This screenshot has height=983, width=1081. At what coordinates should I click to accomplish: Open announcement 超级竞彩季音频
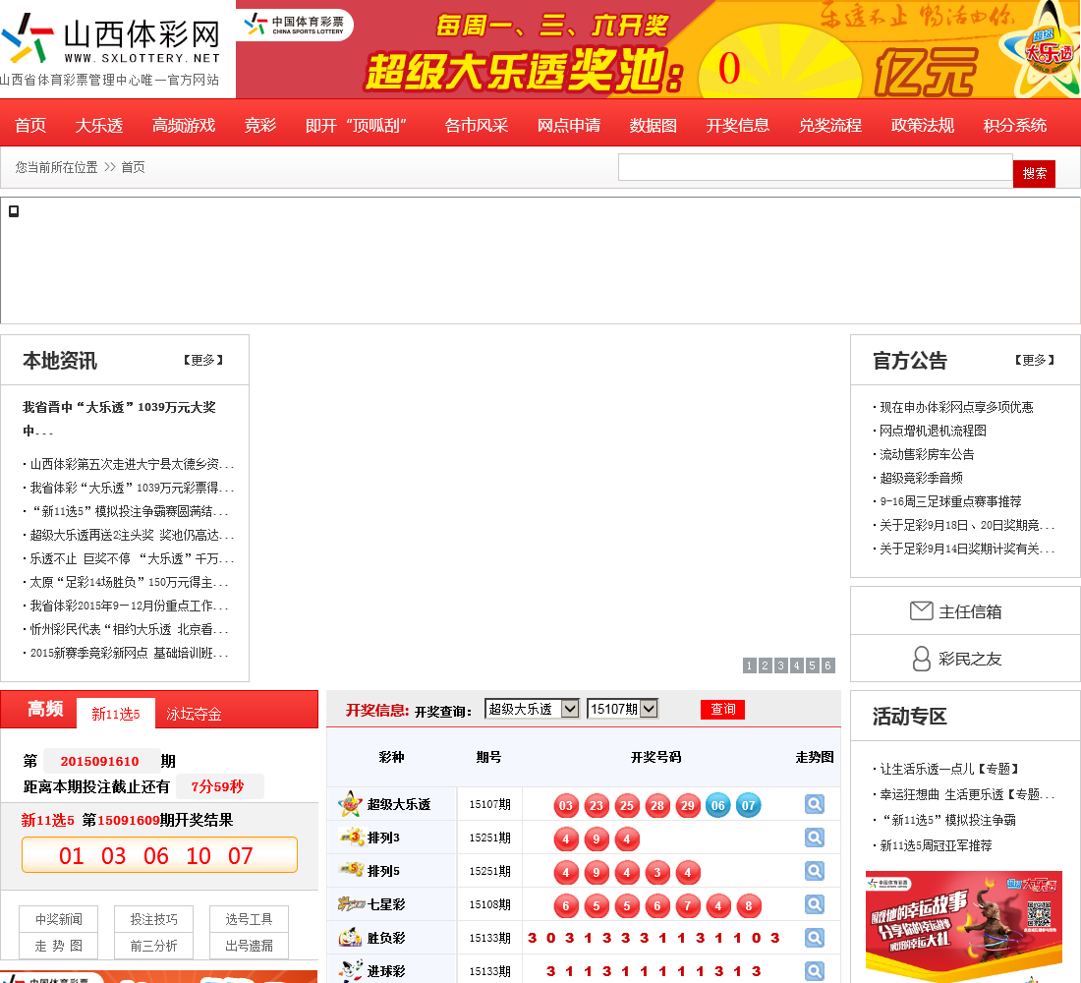click(921, 478)
